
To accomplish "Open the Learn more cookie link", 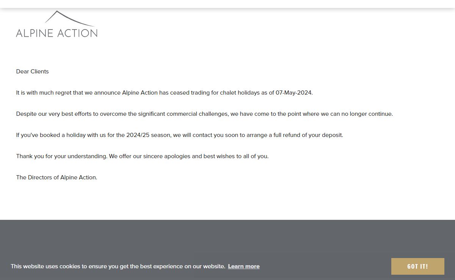I will click(x=244, y=266).
